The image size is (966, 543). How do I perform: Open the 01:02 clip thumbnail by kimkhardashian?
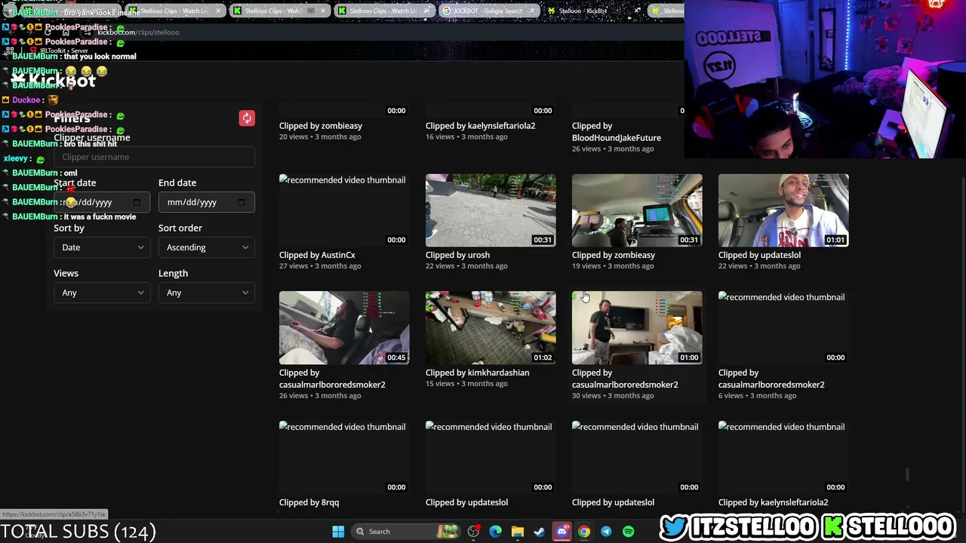491,328
